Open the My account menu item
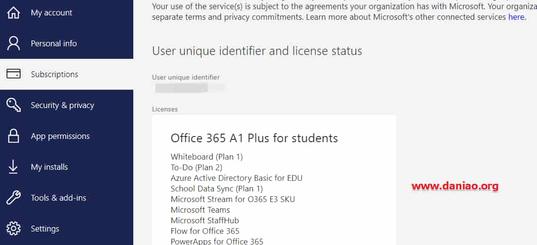The width and height of the screenshot is (537, 245). [51, 13]
